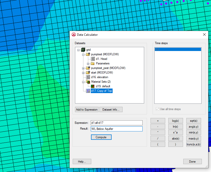Expand the Parameters folder node
The height and width of the screenshot is (172, 211).
[x=88, y=63]
